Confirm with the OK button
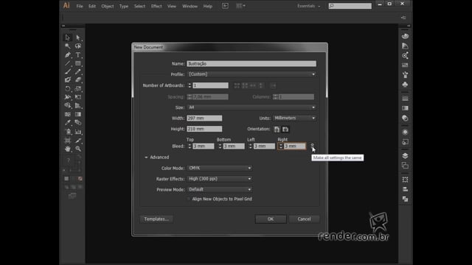 [x=271, y=219]
